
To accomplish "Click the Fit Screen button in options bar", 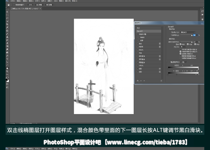I will click(39, 5).
